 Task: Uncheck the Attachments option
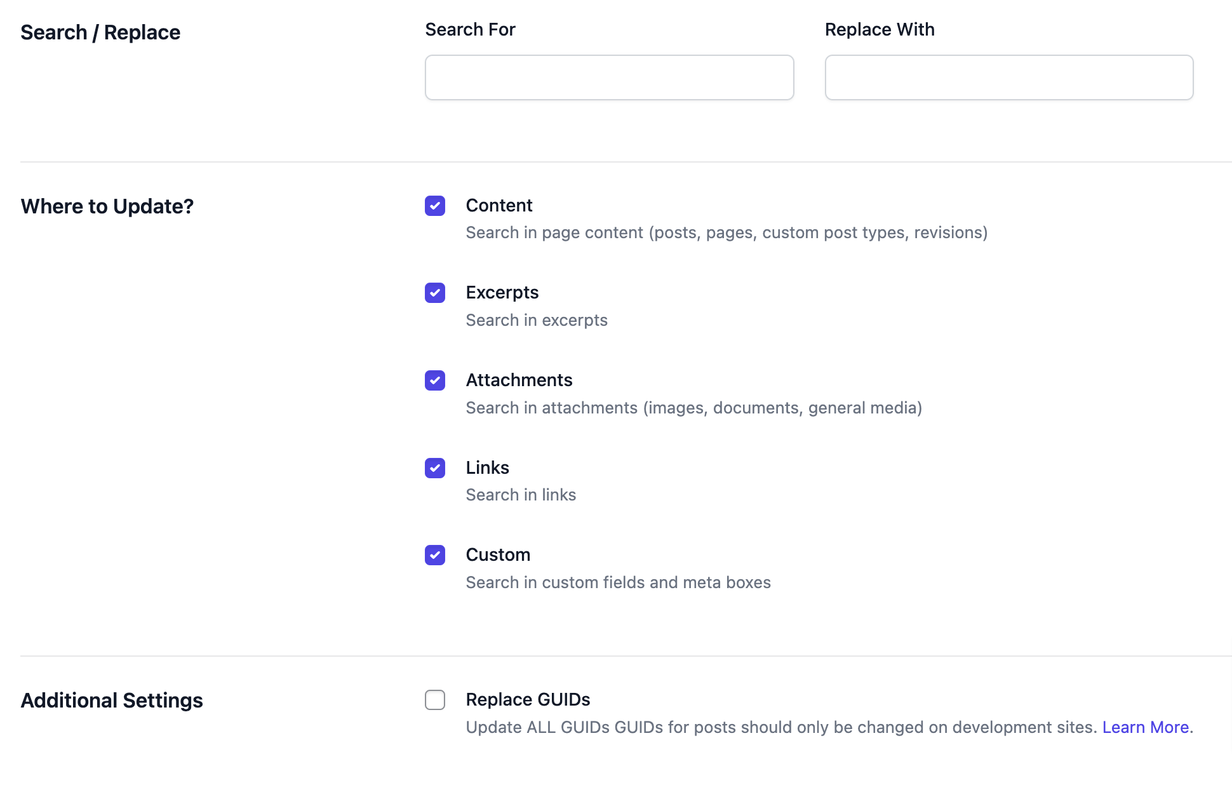(435, 380)
